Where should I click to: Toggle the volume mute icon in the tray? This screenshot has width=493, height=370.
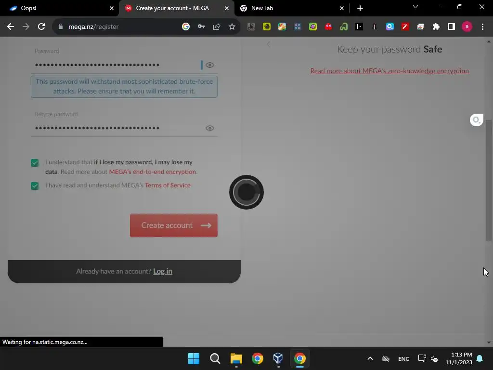tap(434, 358)
